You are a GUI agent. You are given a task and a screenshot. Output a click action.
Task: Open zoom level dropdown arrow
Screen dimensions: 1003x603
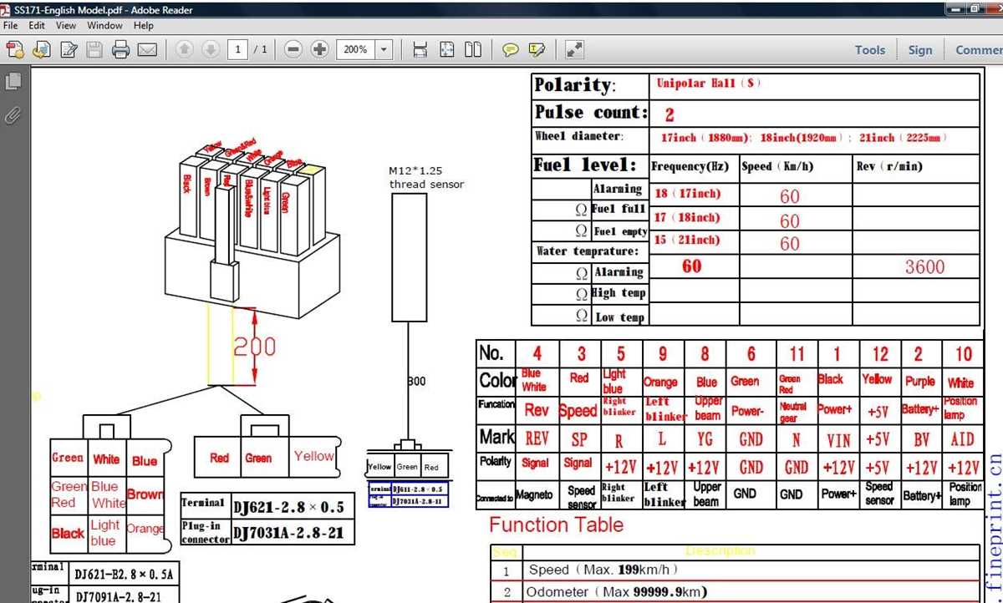[x=384, y=50]
